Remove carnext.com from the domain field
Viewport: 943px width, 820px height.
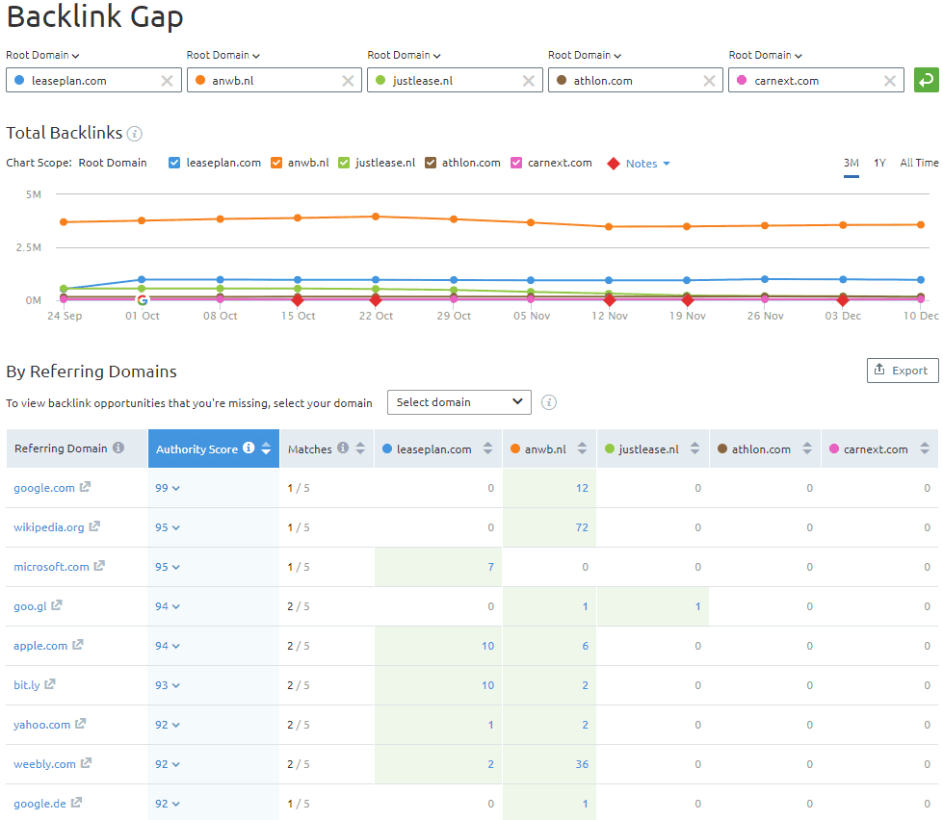[x=890, y=81]
